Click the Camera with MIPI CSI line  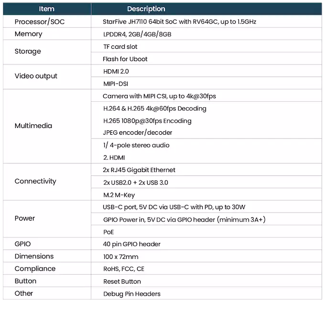[159, 96]
